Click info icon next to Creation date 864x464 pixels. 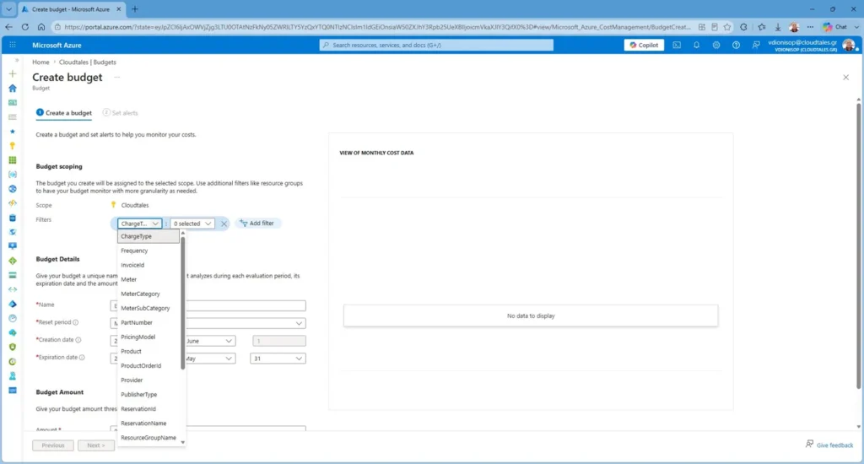pyautogui.click(x=78, y=340)
